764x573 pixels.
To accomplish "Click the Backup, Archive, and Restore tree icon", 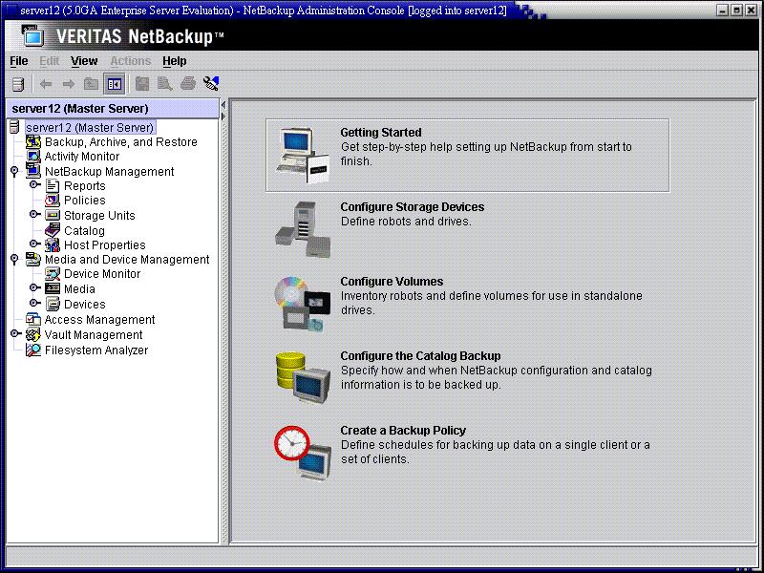I will 33,141.
